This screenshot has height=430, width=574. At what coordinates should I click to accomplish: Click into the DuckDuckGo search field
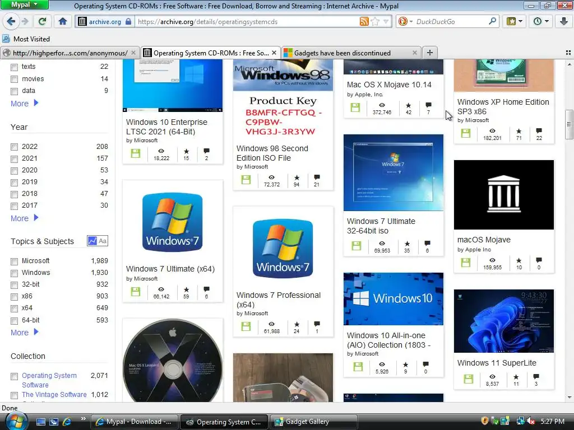pos(451,22)
